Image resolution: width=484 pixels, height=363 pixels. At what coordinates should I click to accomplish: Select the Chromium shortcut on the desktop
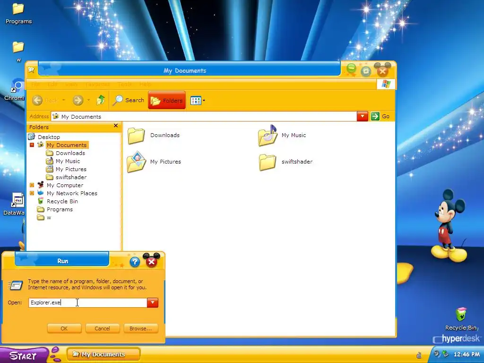pyautogui.click(x=15, y=89)
